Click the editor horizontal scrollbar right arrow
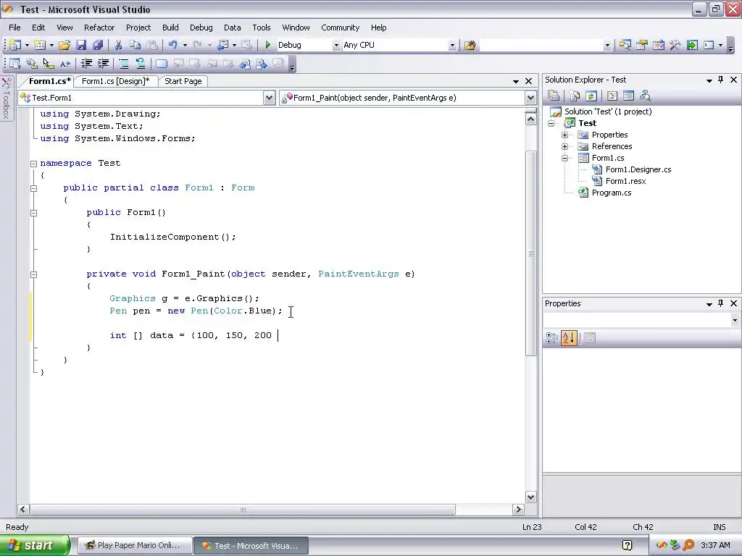The image size is (742, 556). tap(518, 510)
